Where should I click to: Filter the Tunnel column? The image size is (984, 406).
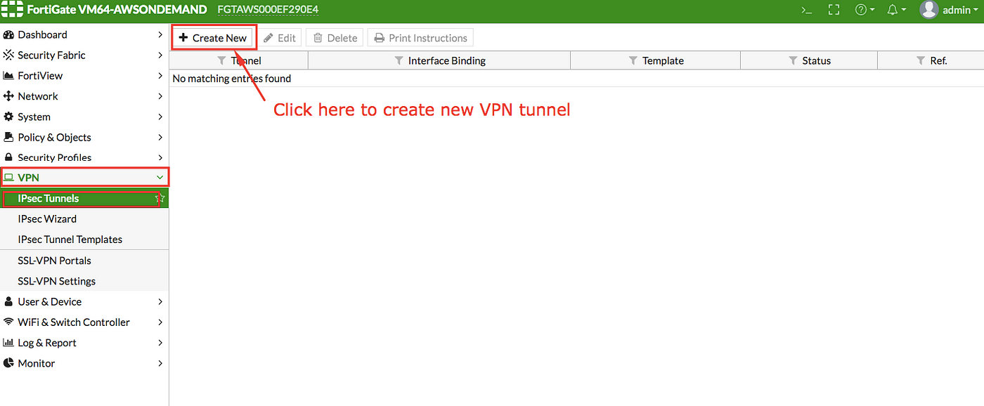coord(222,61)
